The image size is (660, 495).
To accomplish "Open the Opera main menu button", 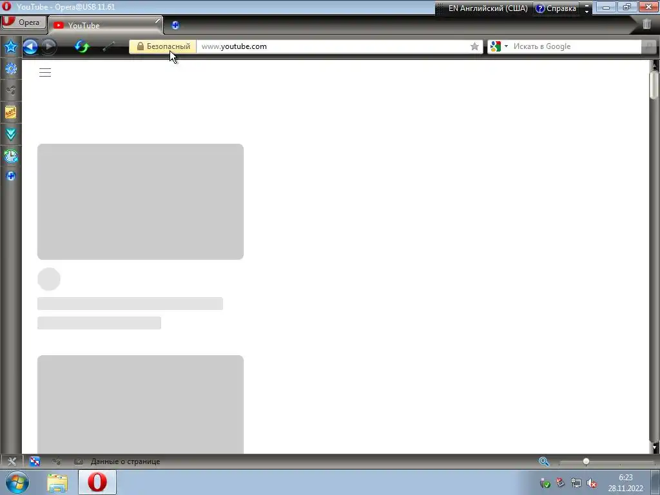I will (24, 23).
